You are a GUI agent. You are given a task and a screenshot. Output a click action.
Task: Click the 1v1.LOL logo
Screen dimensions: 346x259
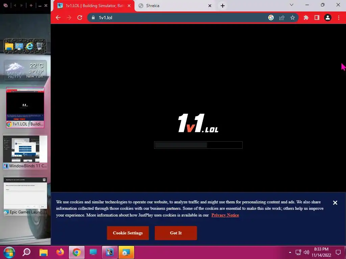tap(198, 123)
